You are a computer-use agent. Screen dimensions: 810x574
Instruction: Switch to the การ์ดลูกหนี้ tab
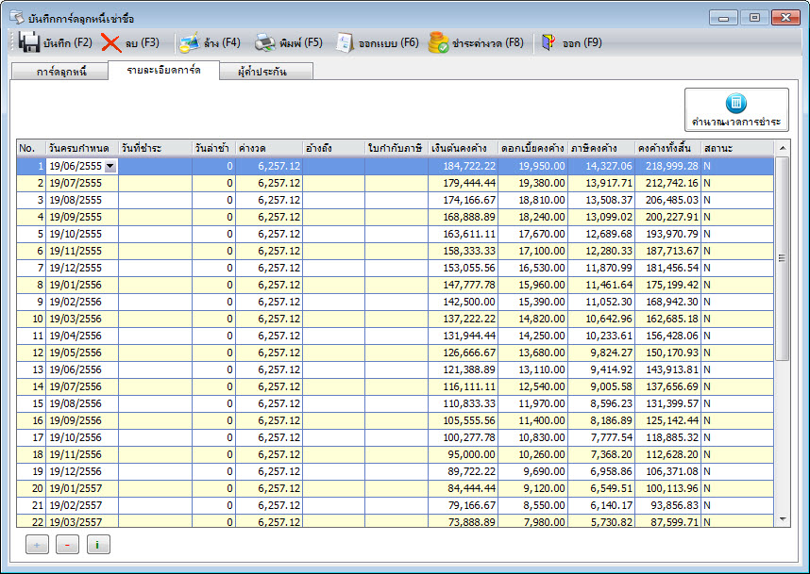(59, 72)
